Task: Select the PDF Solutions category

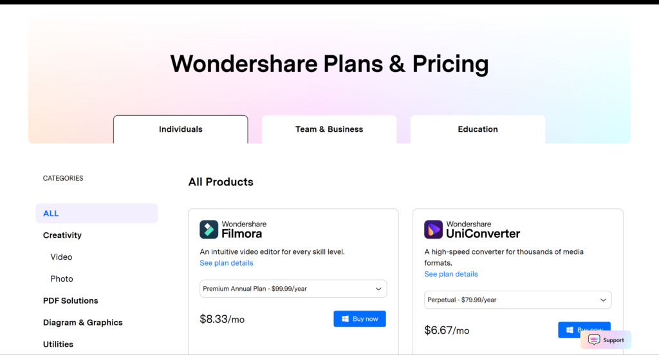Action: coord(71,301)
